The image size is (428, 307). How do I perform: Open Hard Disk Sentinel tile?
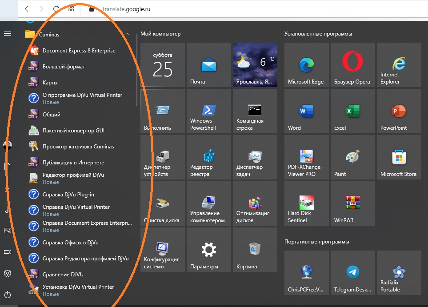tap(307, 203)
